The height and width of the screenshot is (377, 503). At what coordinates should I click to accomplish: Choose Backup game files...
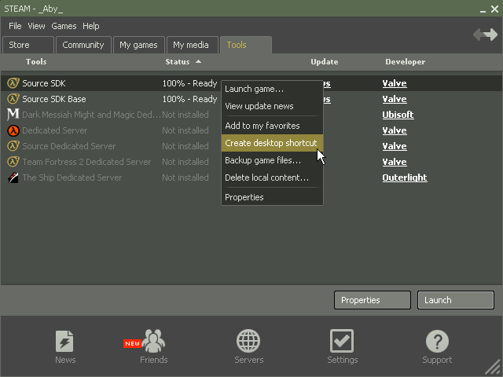[x=272, y=160]
